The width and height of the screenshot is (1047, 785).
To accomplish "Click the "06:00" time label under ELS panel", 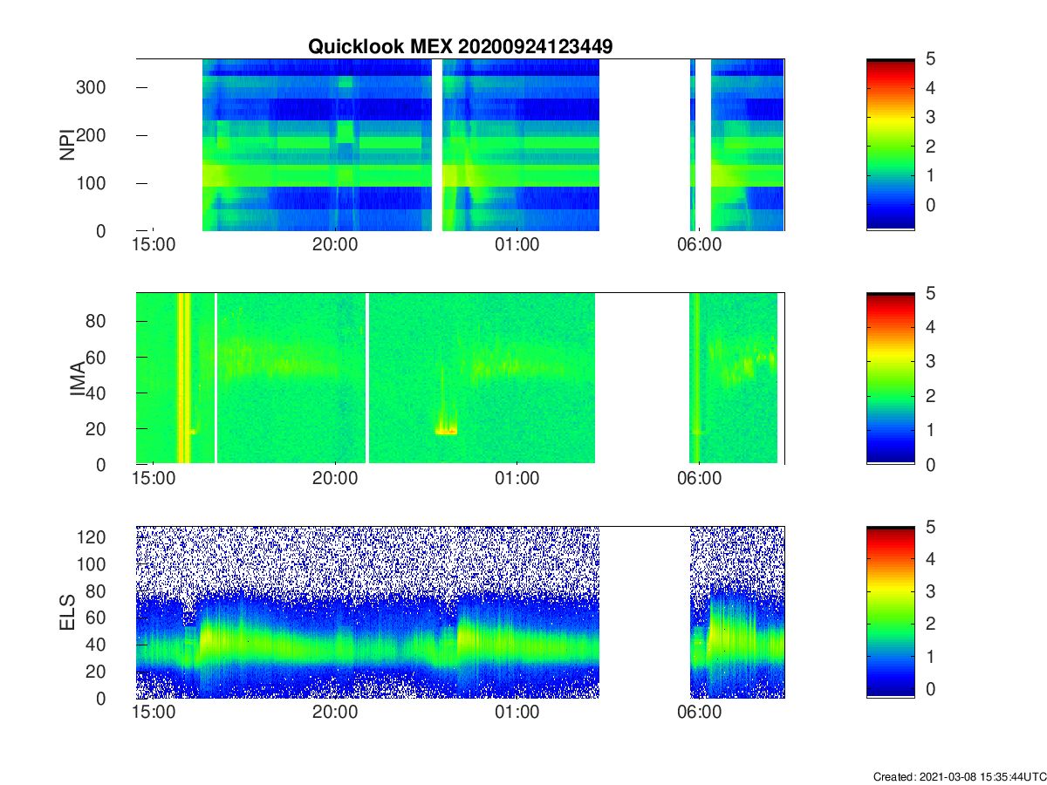I will 700,713.
